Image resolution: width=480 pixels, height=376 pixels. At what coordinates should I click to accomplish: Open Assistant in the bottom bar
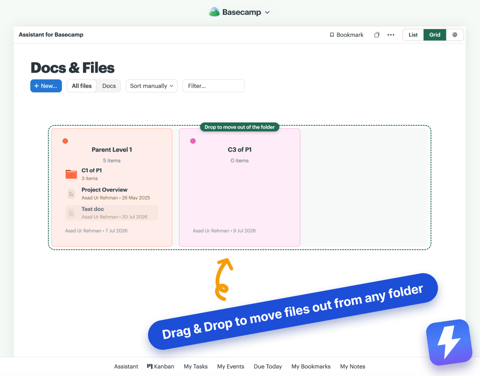[126, 366]
